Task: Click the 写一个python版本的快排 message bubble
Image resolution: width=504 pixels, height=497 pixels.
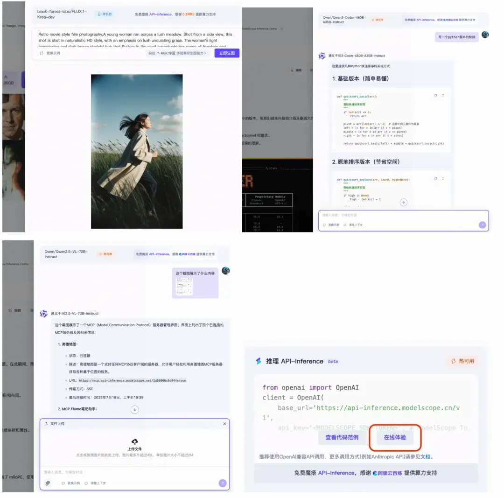Action: (456, 37)
